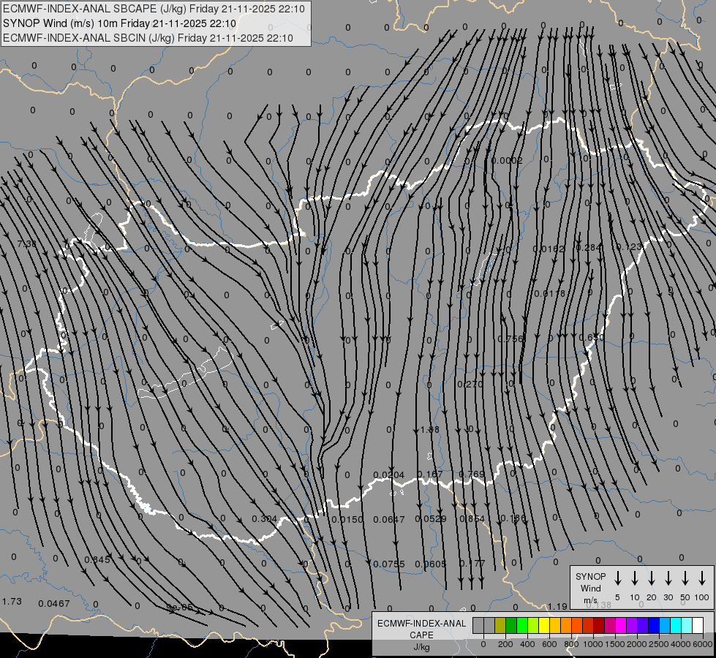Click the SYNOP Wind m/s legend label
This screenshot has height=658, width=716.
[591, 588]
